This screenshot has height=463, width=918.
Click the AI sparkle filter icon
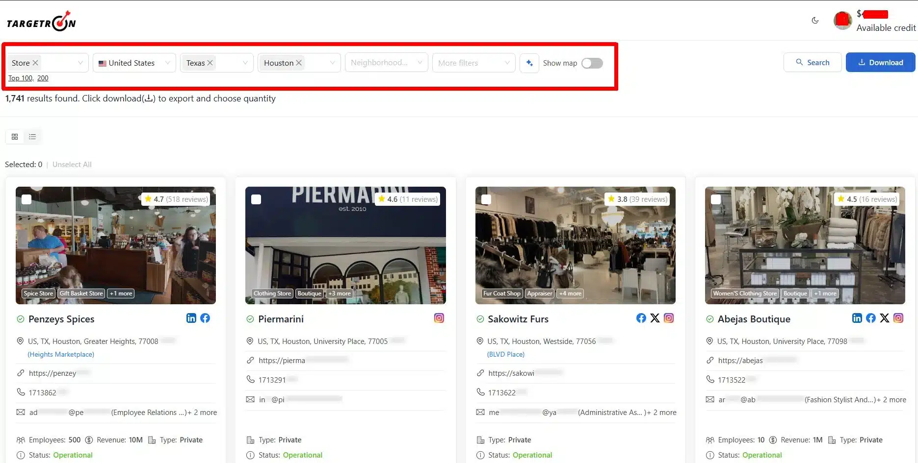coord(529,63)
